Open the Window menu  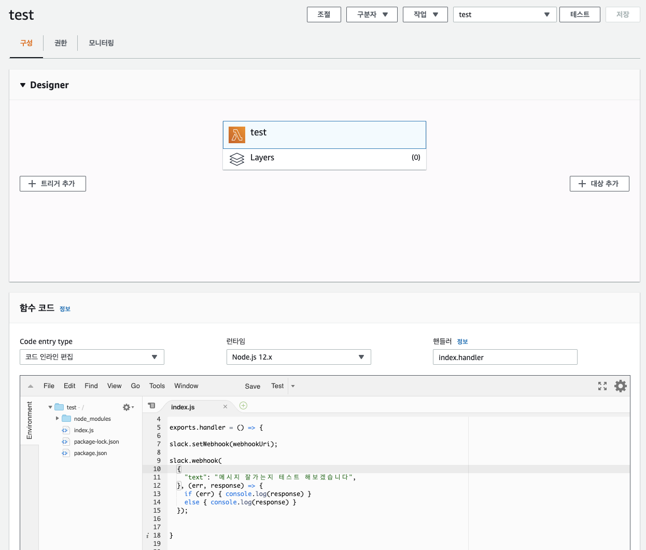click(186, 386)
